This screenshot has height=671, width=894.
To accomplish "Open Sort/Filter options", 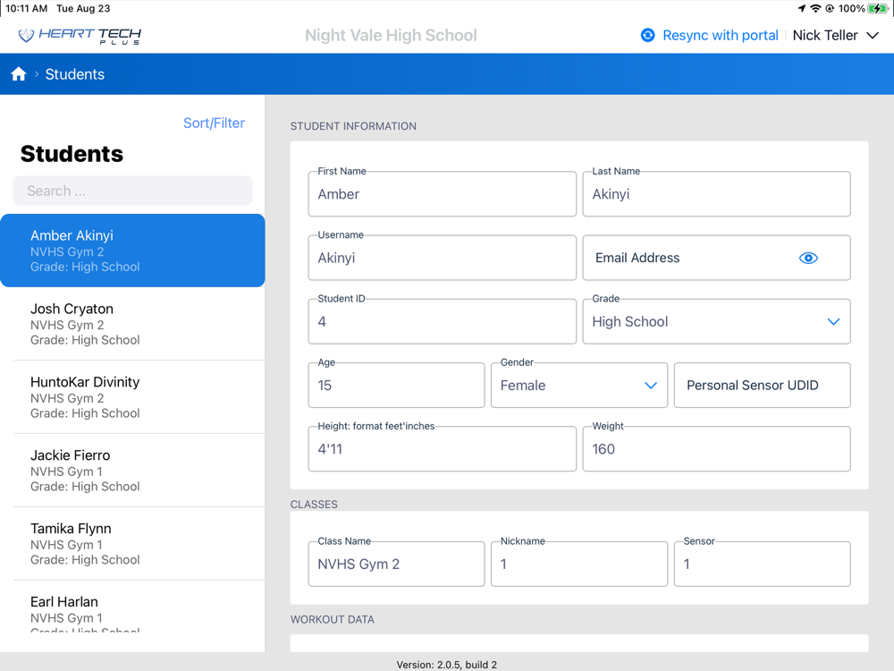I will [x=214, y=123].
